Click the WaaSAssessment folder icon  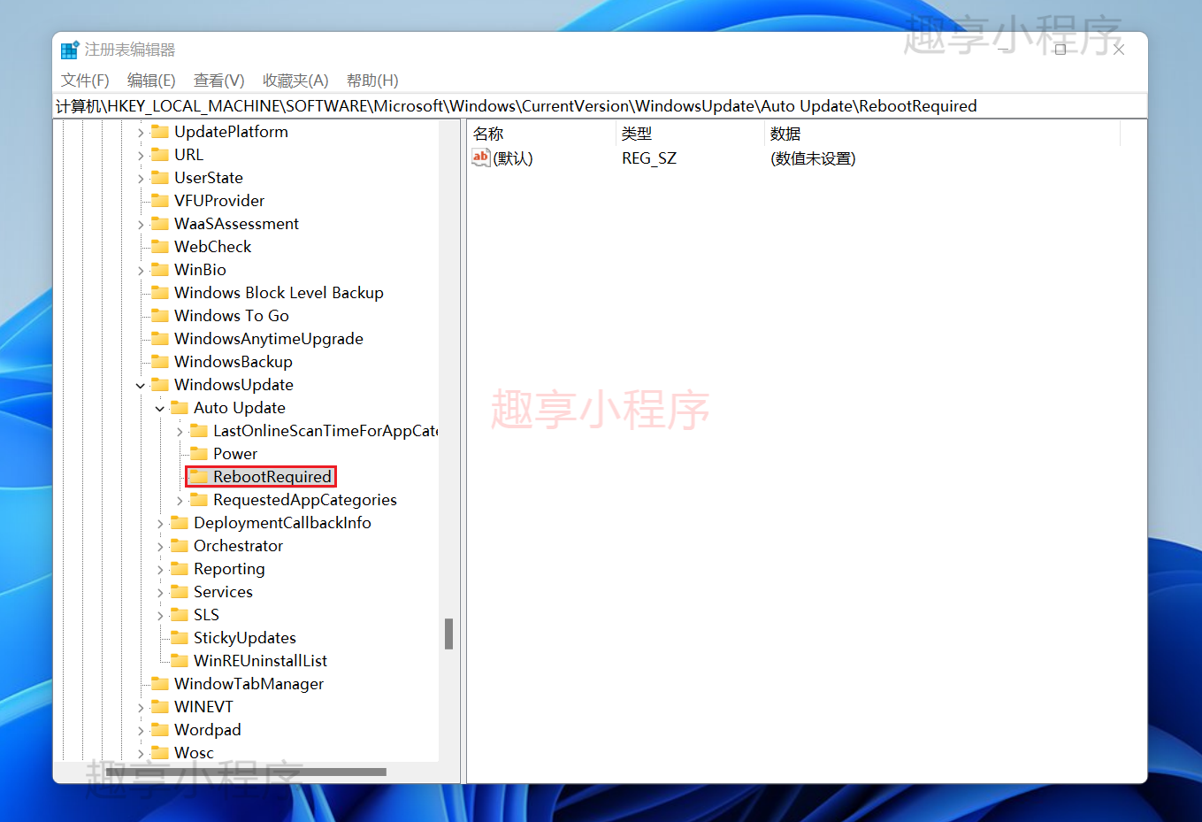[160, 223]
